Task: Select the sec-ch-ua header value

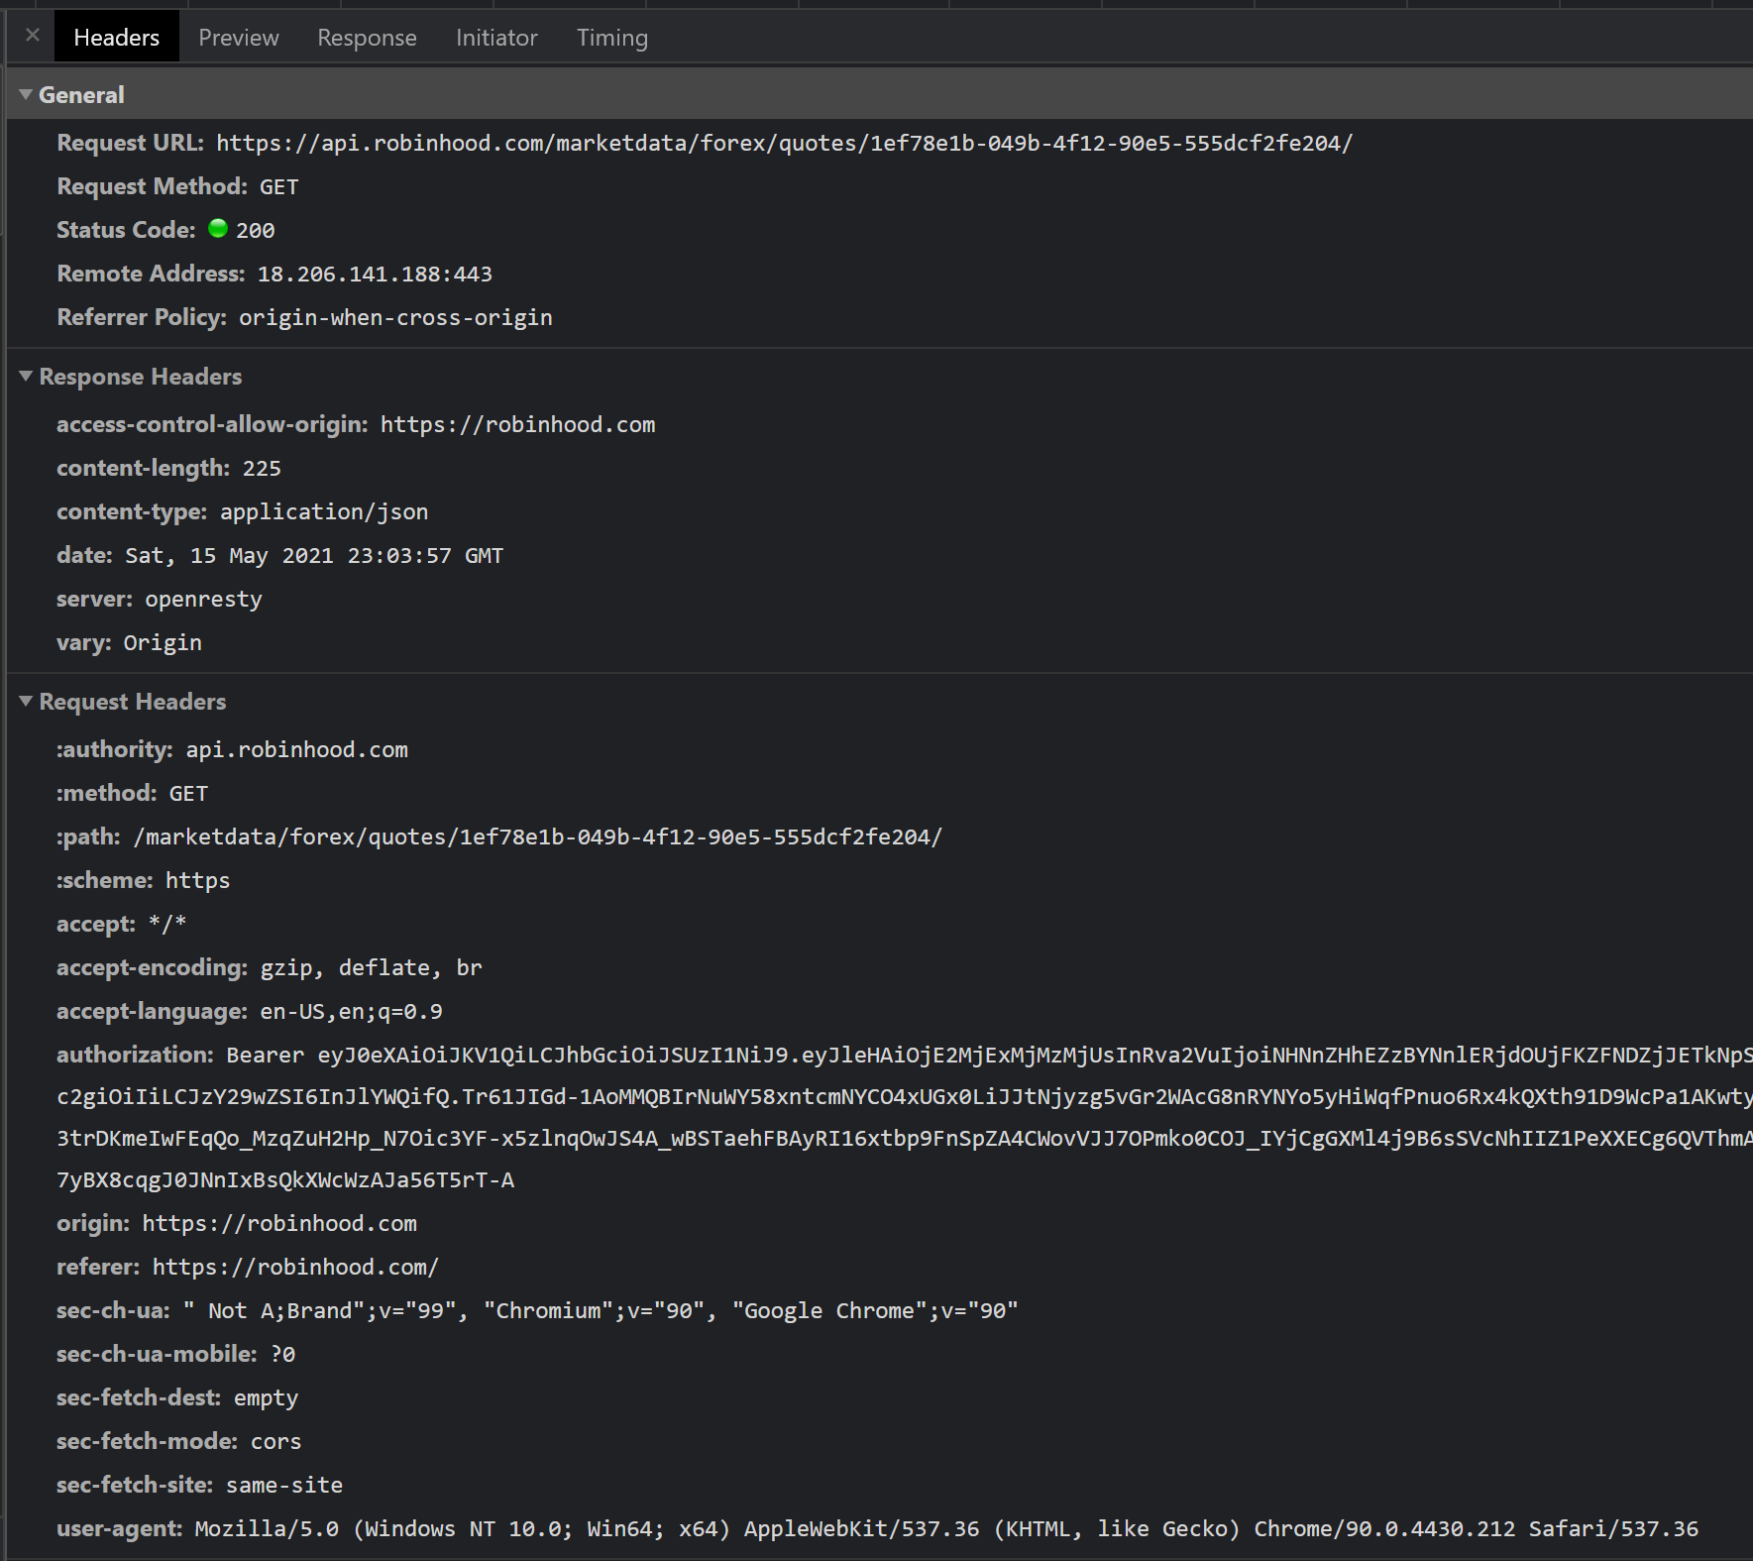Action: (601, 1310)
